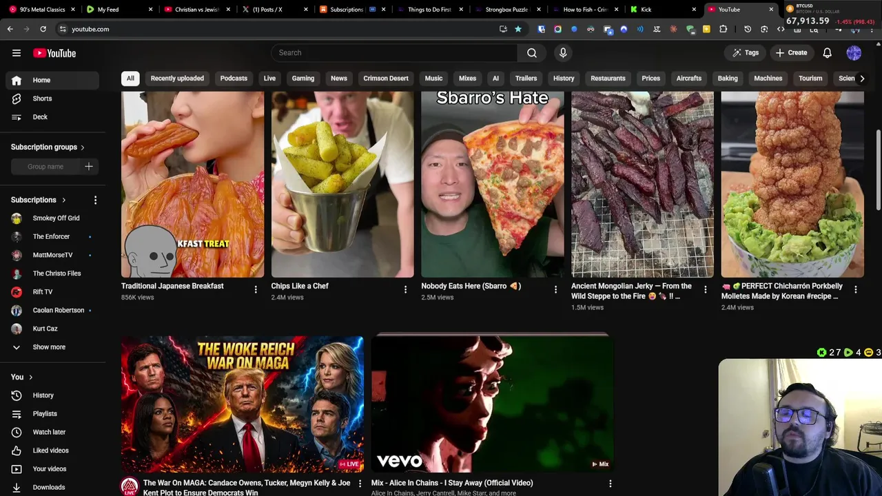The height and width of the screenshot is (496, 882).
Task: Add a new subscription group plus icon
Action: pos(89,166)
